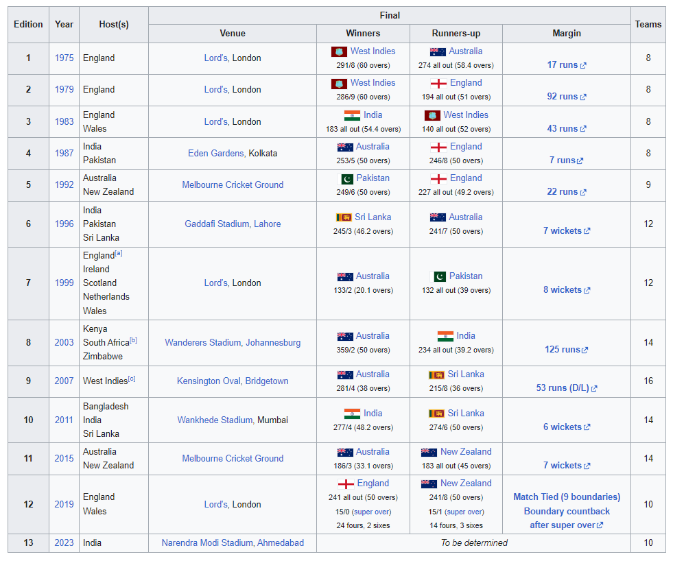Image resolution: width=673 pixels, height=561 pixels.
Task: Select 'Netherlands' in 1999 hosts
Action: (x=106, y=297)
